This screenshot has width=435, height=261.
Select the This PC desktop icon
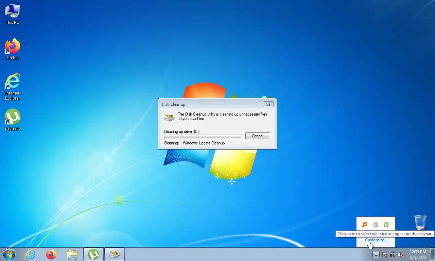[x=12, y=14]
